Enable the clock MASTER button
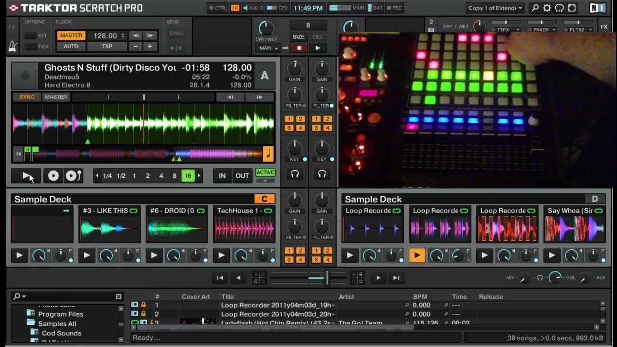The image size is (617, 347). 71,36
